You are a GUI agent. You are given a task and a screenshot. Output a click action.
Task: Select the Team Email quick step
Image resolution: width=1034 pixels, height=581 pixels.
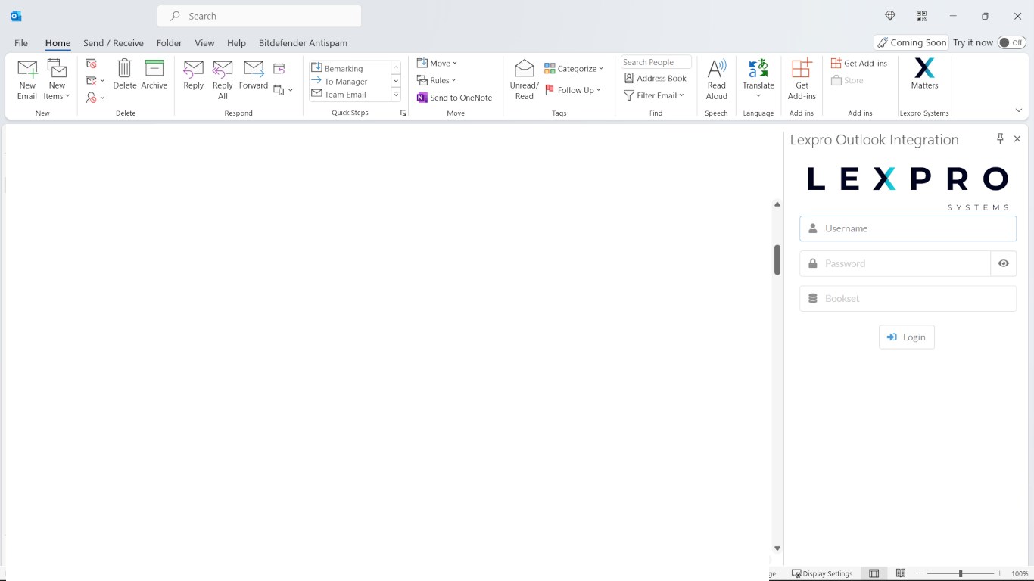(350, 94)
